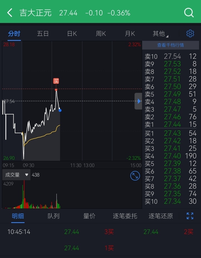Open the search magnifier icon
This screenshot has height=258, width=201.
click(189, 13)
